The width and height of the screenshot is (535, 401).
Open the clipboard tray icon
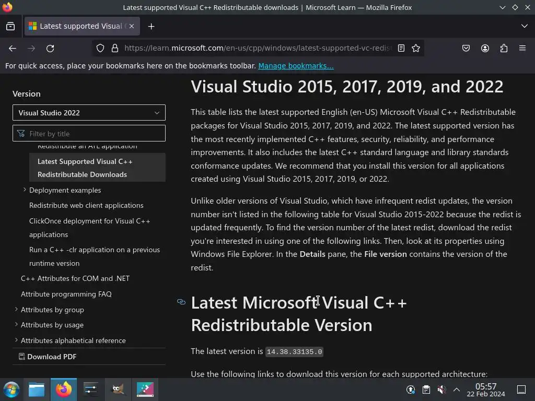point(426,390)
